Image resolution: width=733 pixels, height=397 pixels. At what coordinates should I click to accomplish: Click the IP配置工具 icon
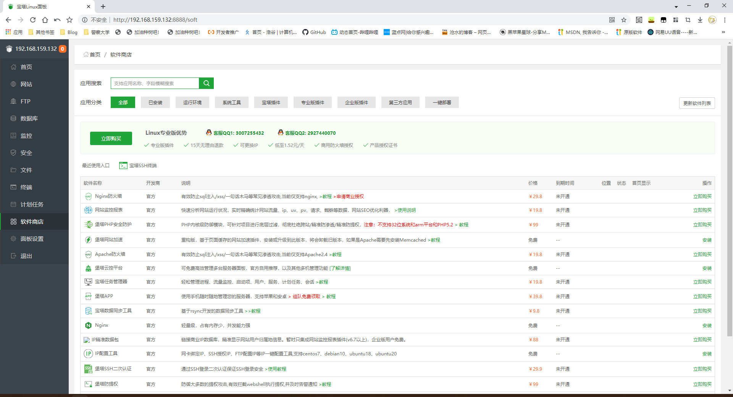88,354
